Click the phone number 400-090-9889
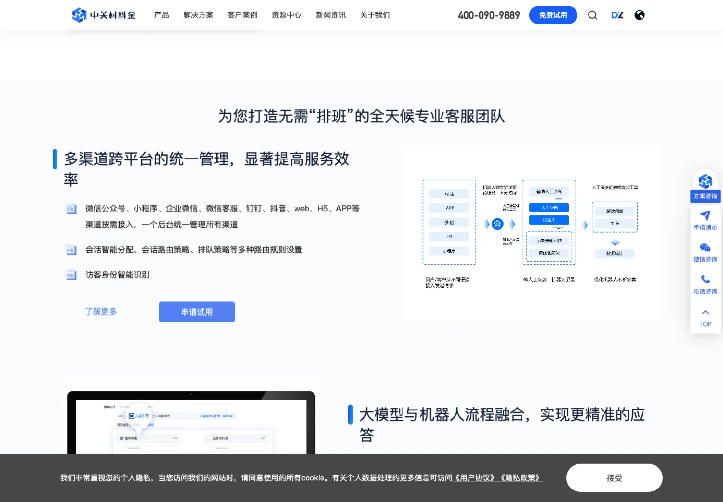 point(489,15)
